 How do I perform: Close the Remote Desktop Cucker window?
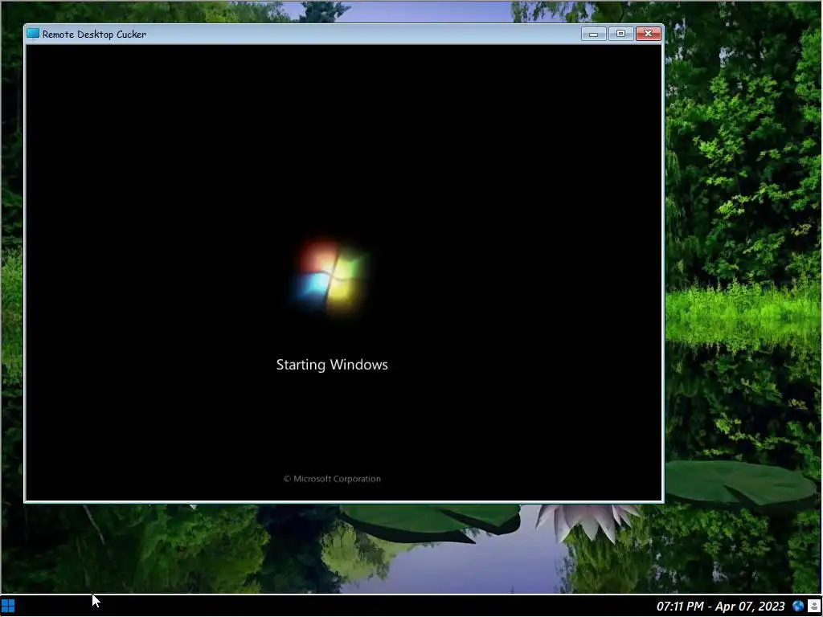point(649,34)
